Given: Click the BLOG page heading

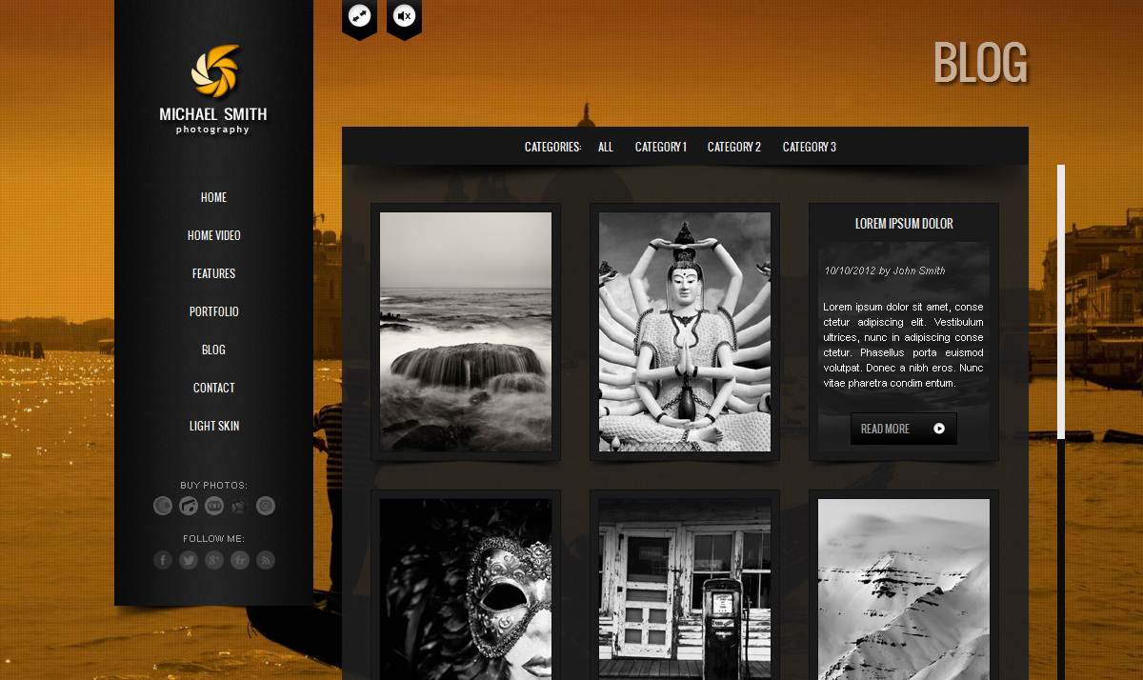Looking at the screenshot, I should [980, 64].
